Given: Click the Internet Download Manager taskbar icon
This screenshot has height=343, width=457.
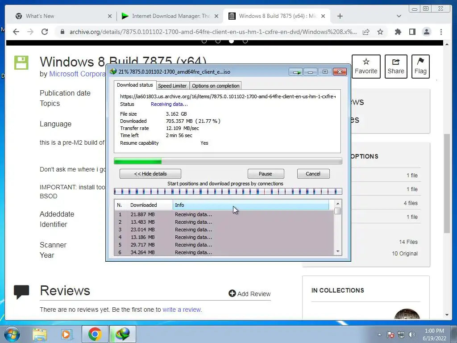Looking at the screenshot, I should pyautogui.click(x=122, y=334).
